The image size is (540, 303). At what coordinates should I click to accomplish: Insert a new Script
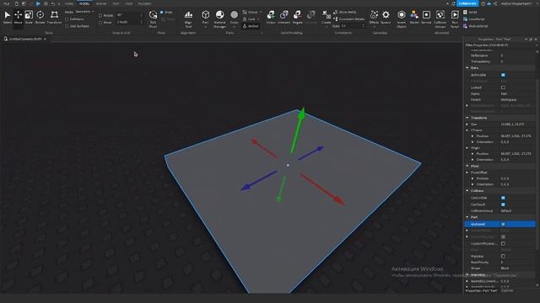tap(471, 12)
